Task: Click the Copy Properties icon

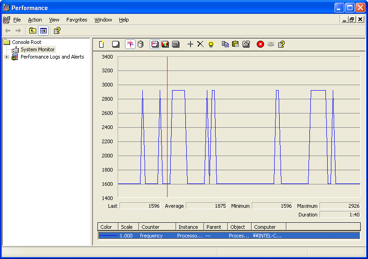Action: (225, 44)
